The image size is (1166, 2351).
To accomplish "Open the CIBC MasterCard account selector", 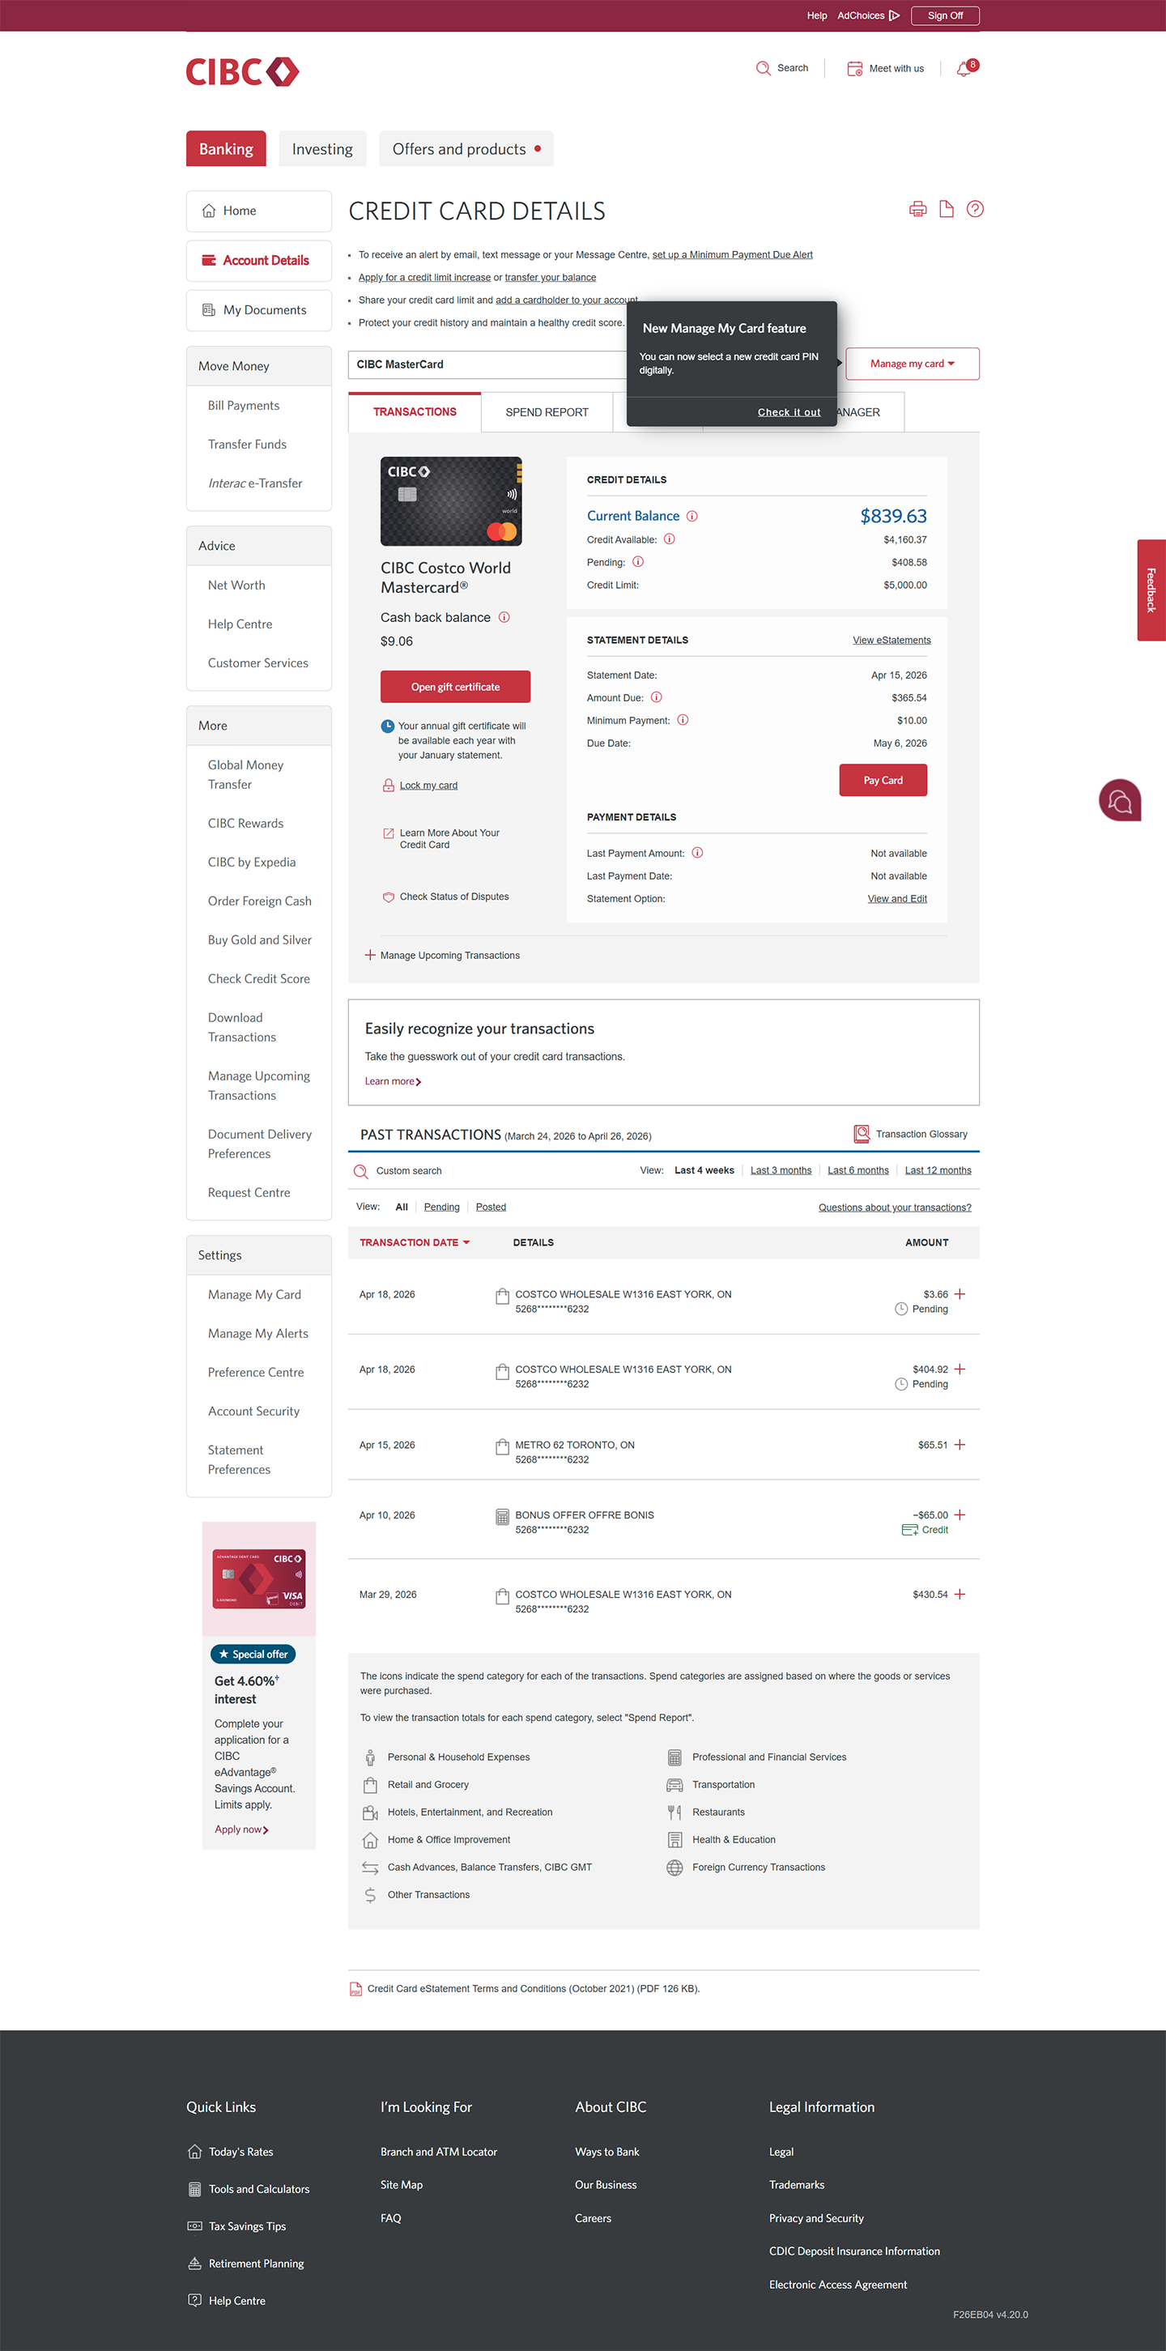I will tap(488, 365).
